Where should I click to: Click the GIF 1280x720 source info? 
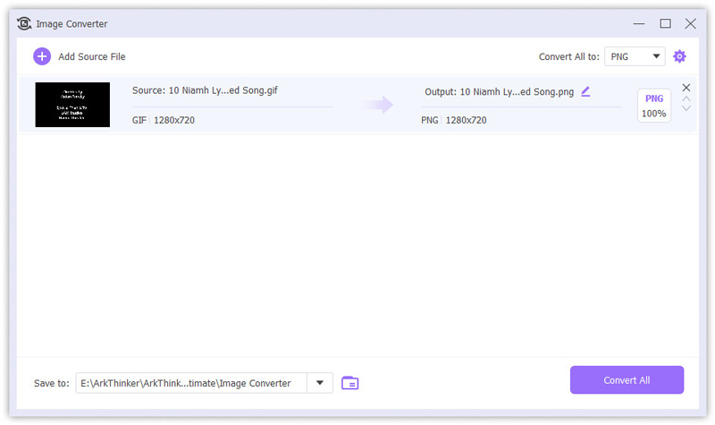pyautogui.click(x=164, y=120)
